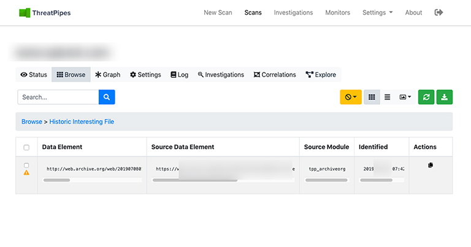The image size is (471, 247).
Task: Open the Graph tab
Action: click(108, 75)
